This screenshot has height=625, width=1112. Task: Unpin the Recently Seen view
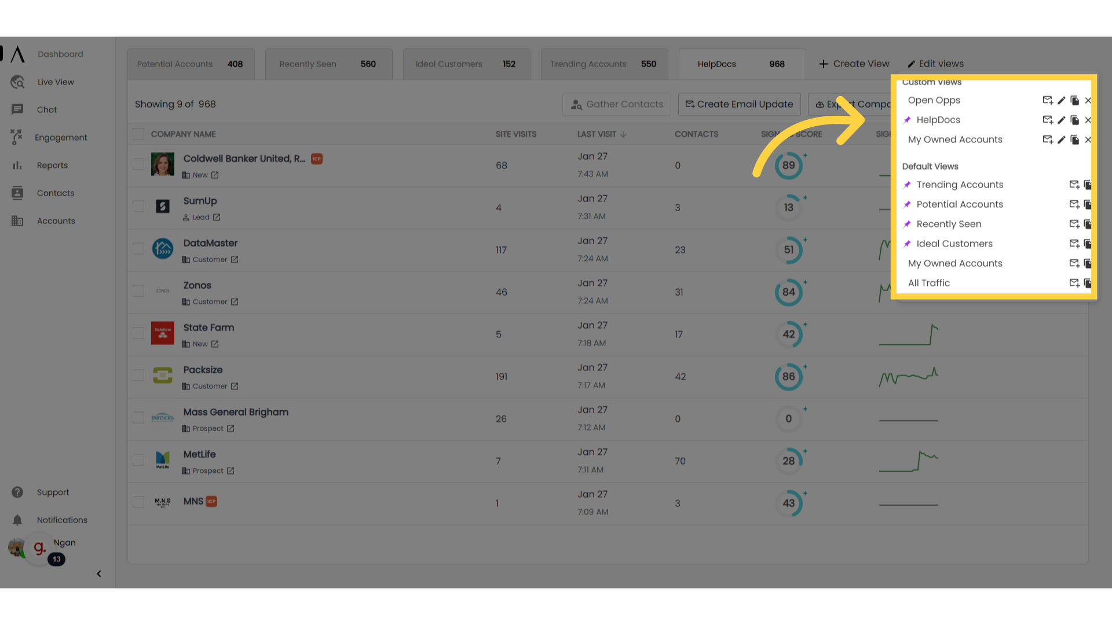click(908, 224)
